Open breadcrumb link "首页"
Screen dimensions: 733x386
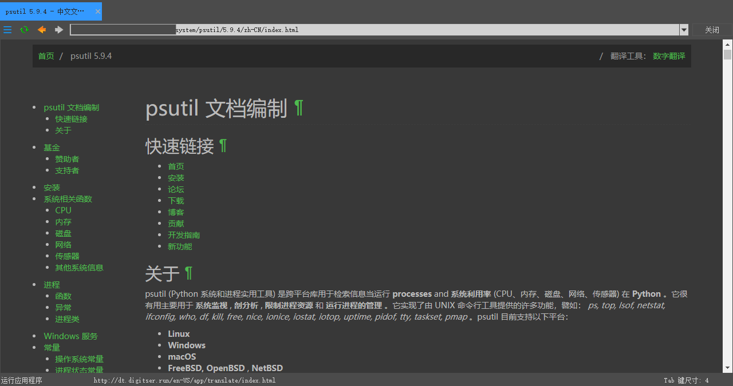[46, 56]
